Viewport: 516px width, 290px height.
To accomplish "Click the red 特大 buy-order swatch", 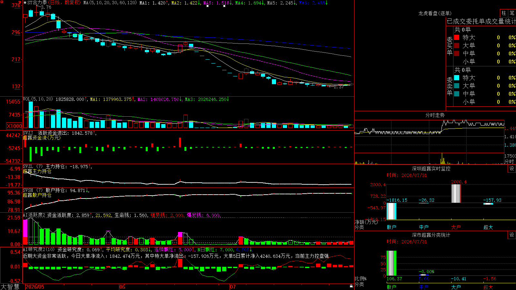I will (x=457, y=37).
